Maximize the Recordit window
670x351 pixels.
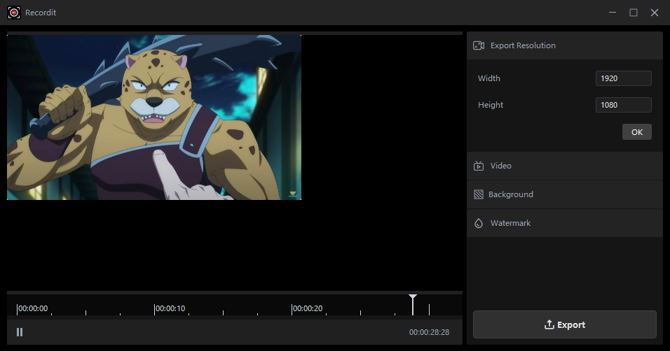(634, 13)
